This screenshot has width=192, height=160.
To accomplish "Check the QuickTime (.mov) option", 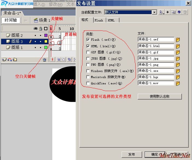I will coord(88,83).
